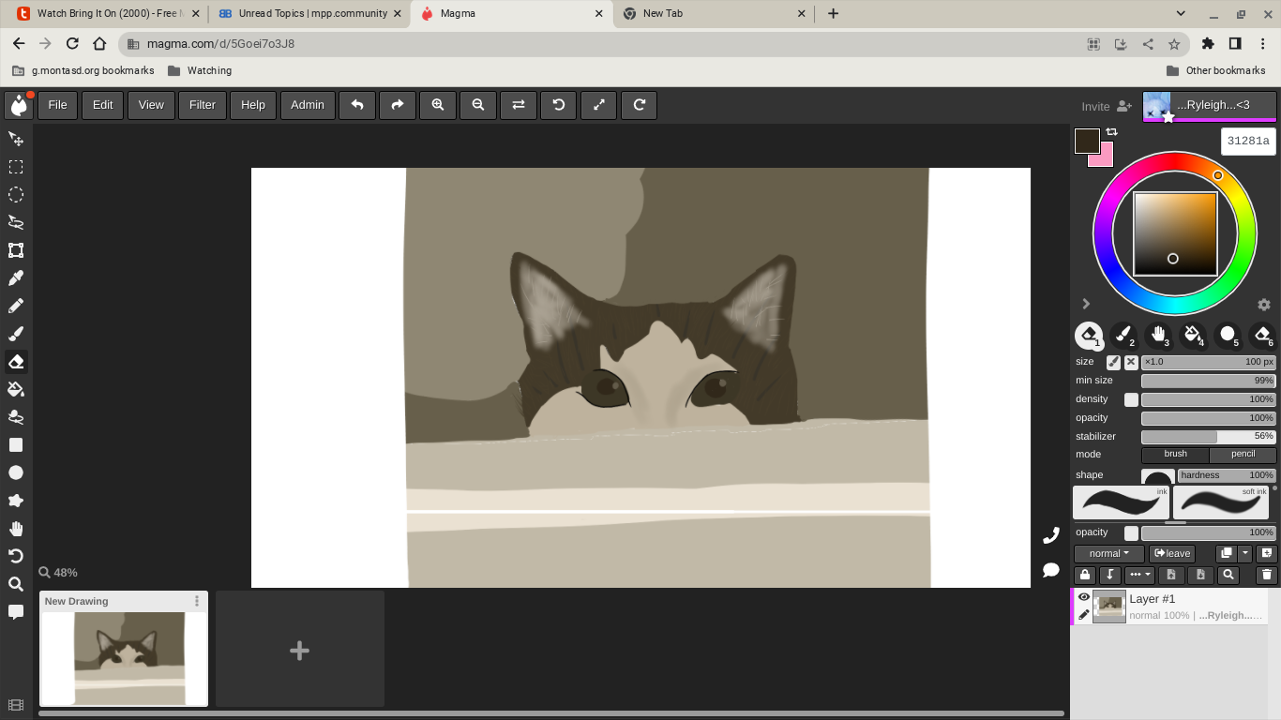Click the Invite button

tap(1107, 106)
